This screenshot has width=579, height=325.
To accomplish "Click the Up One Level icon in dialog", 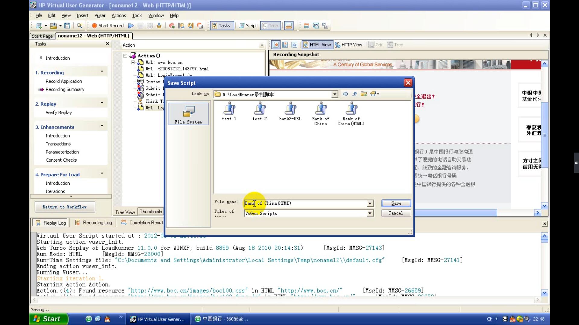I will (355, 94).
